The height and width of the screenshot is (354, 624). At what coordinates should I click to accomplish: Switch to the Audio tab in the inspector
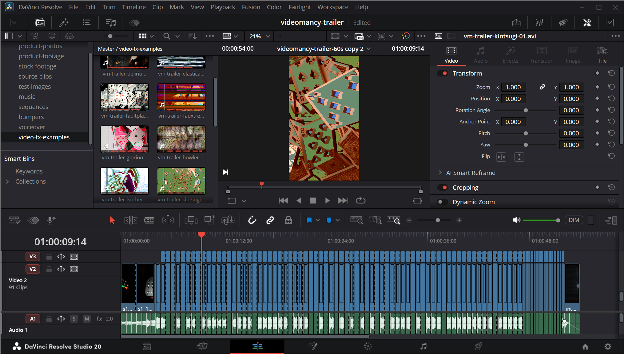pos(480,55)
